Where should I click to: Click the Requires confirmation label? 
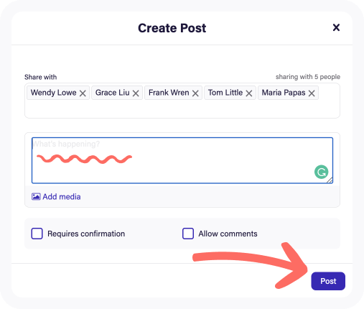point(86,234)
